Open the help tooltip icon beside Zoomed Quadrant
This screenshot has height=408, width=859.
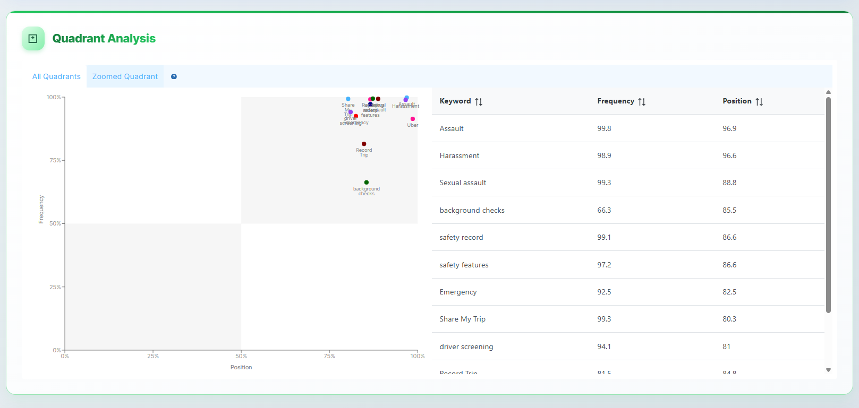click(174, 77)
